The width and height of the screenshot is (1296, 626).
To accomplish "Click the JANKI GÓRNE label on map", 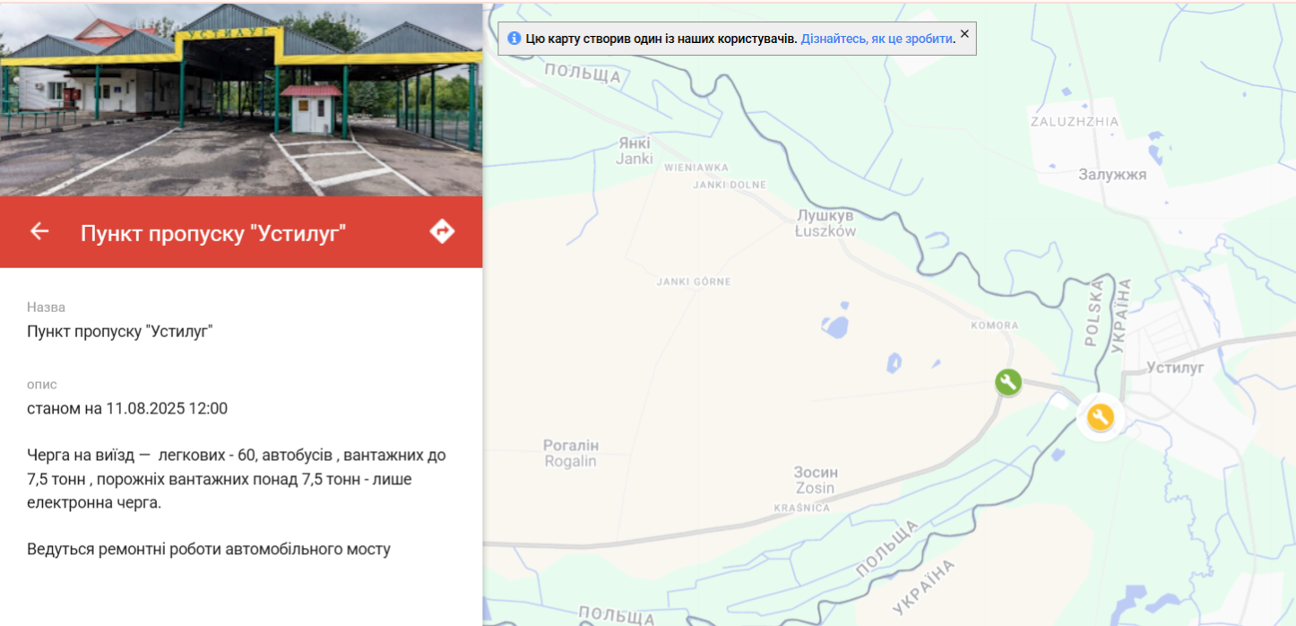I will (x=694, y=282).
